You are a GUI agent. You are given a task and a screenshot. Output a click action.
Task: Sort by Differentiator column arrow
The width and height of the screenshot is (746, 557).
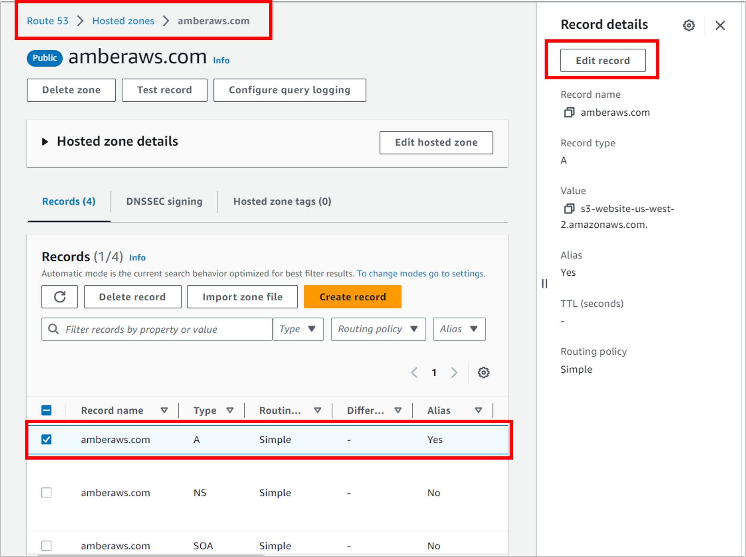(398, 410)
